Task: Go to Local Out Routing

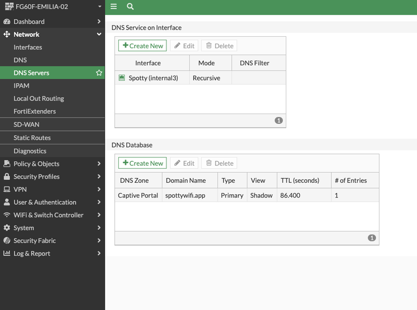Action: pyautogui.click(x=52, y=98)
